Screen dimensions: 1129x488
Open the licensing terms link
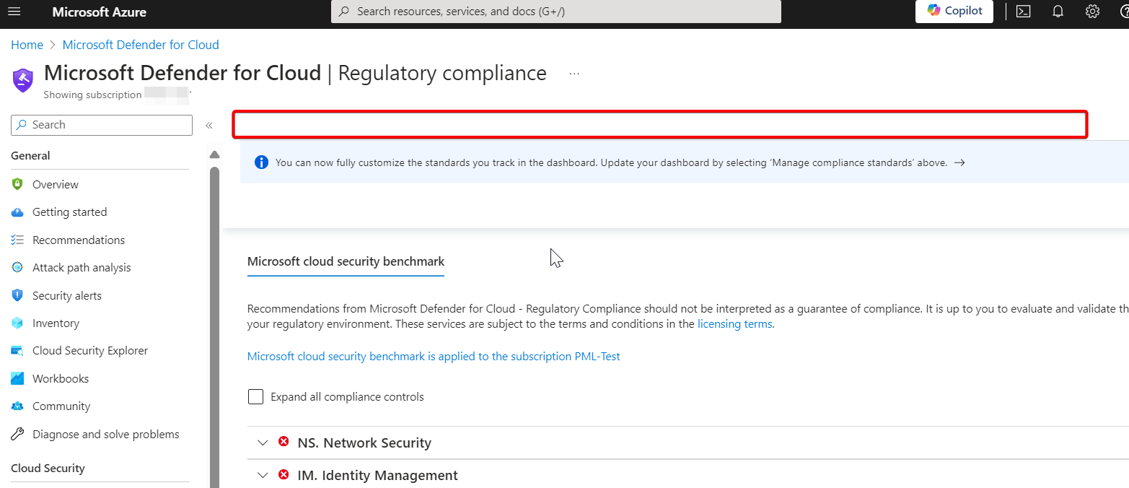pyautogui.click(x=734, y=323)
